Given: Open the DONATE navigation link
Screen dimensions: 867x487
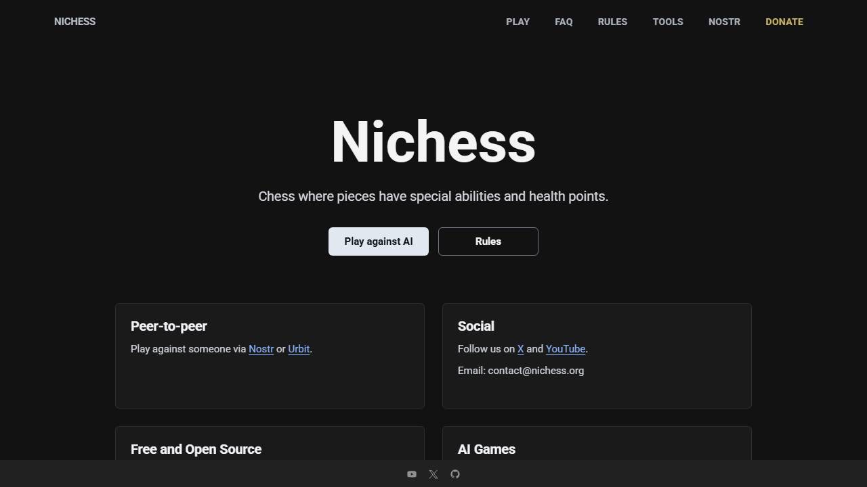Looking at the screenshot, I should click(784, 22).
